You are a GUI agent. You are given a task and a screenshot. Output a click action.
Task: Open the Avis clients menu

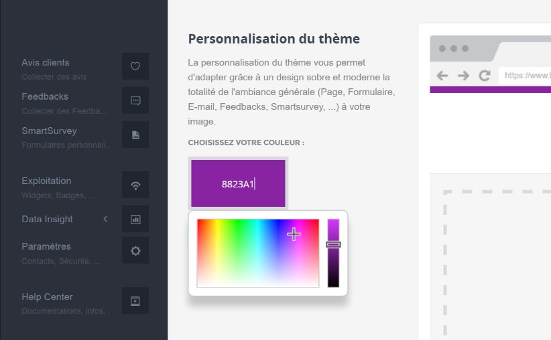(x=46, y=63)
